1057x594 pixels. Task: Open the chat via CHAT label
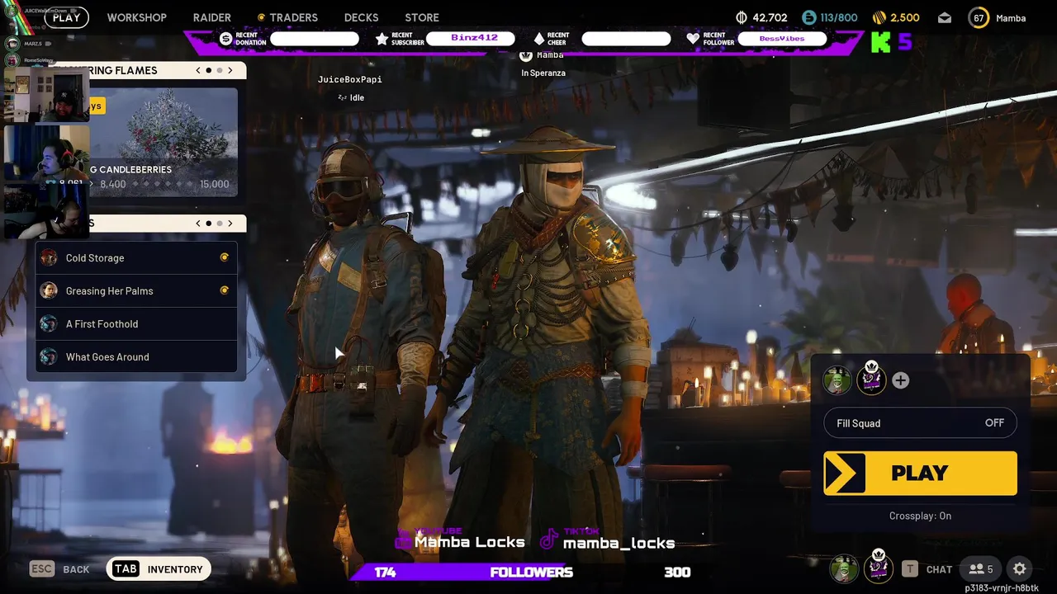(x=939, y=569)
